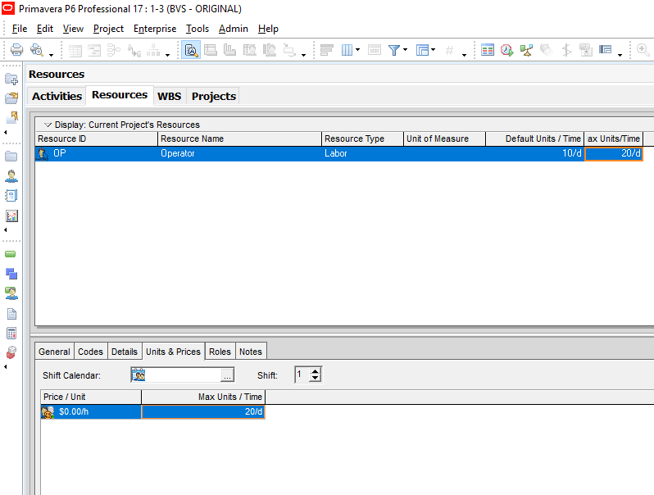Click the Shift number field
The height and width of the screenshot is (495, 654).
[302, 375]
